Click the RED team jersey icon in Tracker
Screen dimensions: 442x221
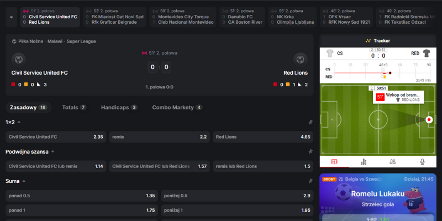(427, 54)
